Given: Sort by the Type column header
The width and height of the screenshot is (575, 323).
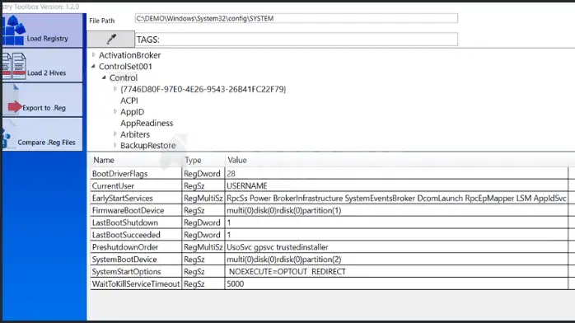Looking at the screenshot, I should pyautogui.click(x=193, y=160).
